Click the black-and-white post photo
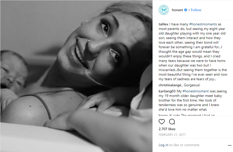Image resolution: width=233 pixels, height=152 pixels. [76, 76]
